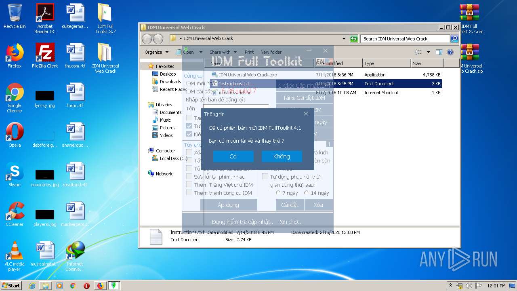Viewport: 517px width, 291px height.
Task: Toggle Explorer preview pane icon
Action: tap(439, 52)
